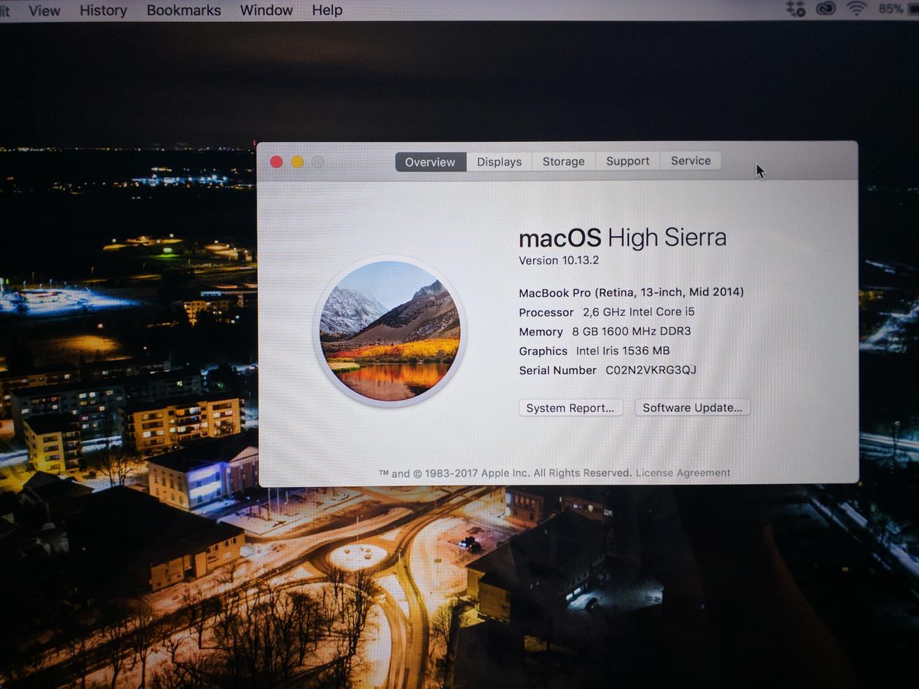Click the 'Intel Iris 1536 MB' value
919x689 pixels.
coord(623,351)
